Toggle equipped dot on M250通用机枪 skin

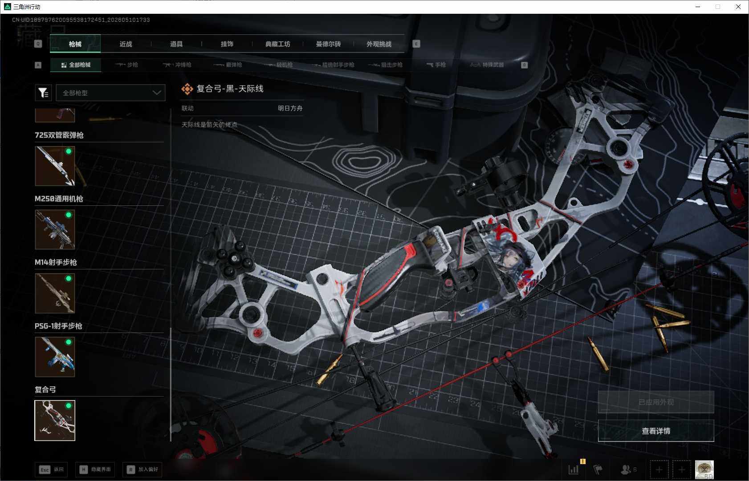[69, 215]
